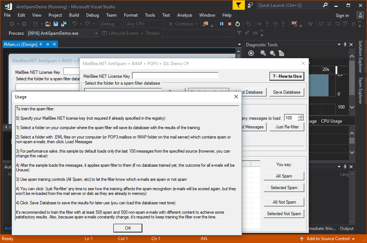Expand Add to Source Control arrow
Screen dimensions: 367x243
tap(353, 239)
